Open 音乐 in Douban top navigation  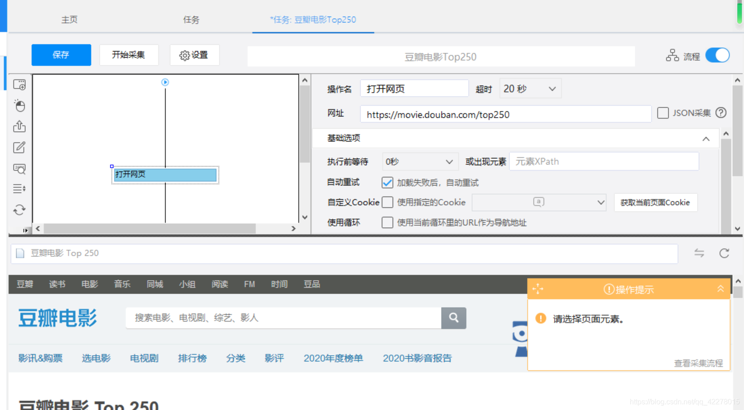122,284
